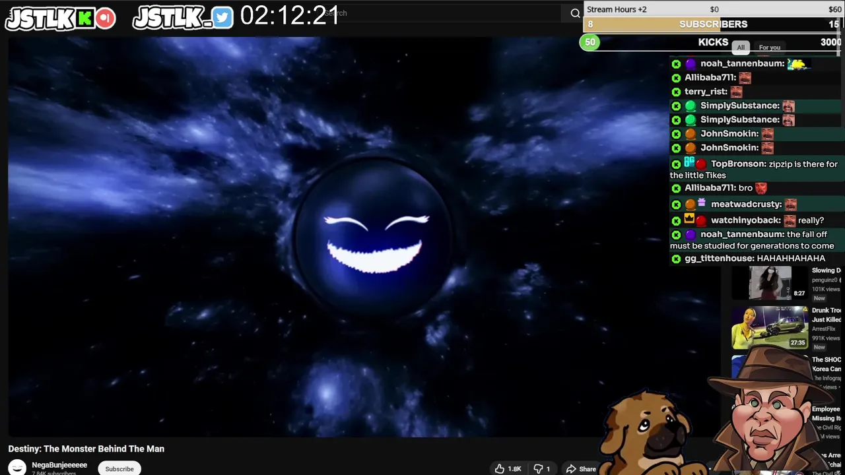This screenshot has width=845, height=475.
Task: Click the YouTube search magnifier icon
Action: 575,13
